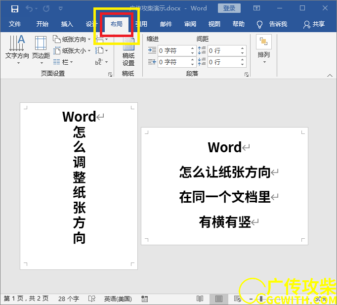Switch to Print Layout view icon
This screenshot has height=305, width=337.
tap(219, 299)
